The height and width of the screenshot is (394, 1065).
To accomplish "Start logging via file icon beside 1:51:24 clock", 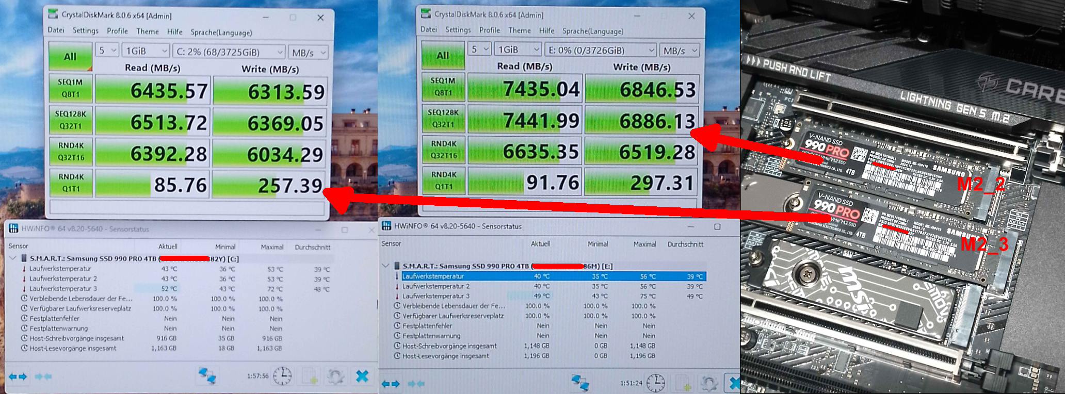I will click(x=683, y=383).
